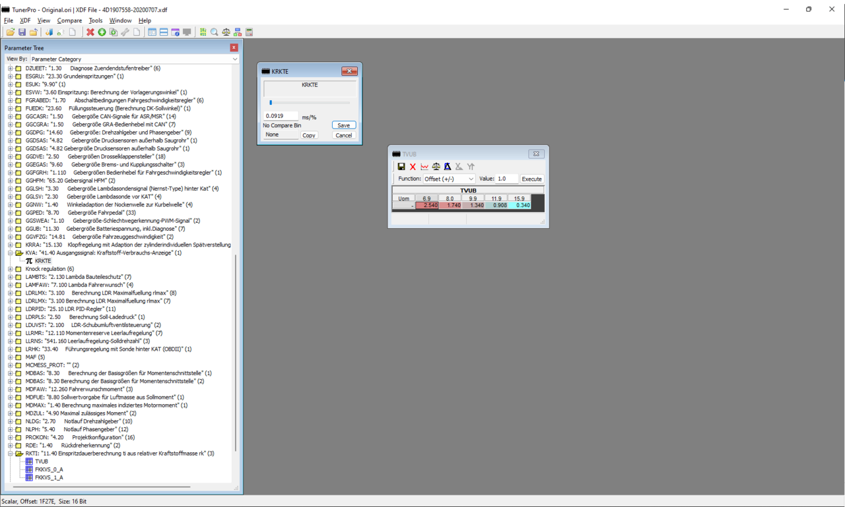Click the graph view icon in TVUB window
The width and height of the screenshot is (845, 507).
point(424,167)
